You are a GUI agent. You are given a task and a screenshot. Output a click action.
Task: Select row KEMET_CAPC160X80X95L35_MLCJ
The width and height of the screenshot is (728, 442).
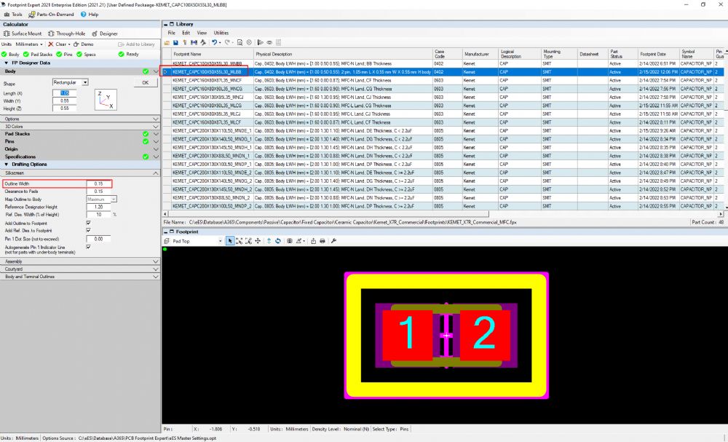[x=443, y=114]
